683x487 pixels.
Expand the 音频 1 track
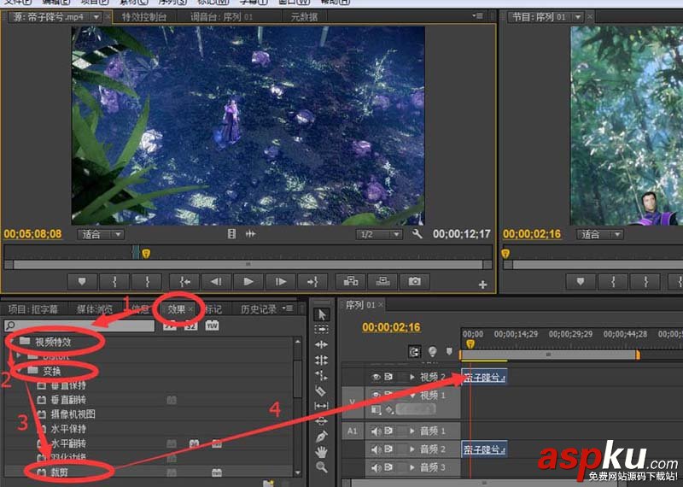pyautogui.click(x=412, y=431)
